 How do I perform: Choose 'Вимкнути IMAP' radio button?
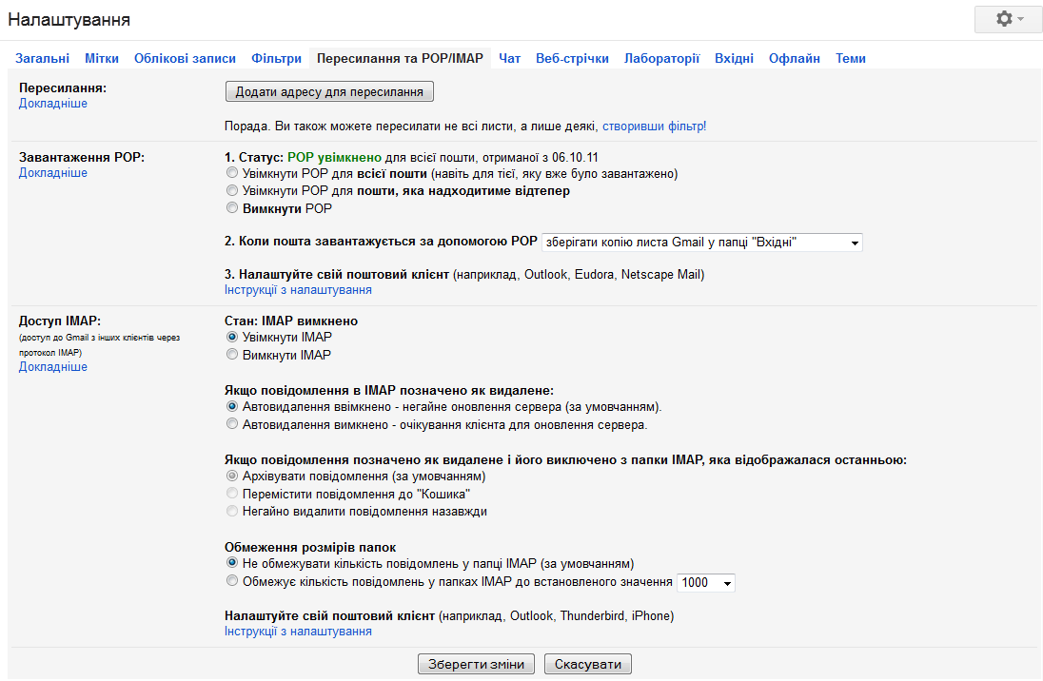click(x=232, y=355)
